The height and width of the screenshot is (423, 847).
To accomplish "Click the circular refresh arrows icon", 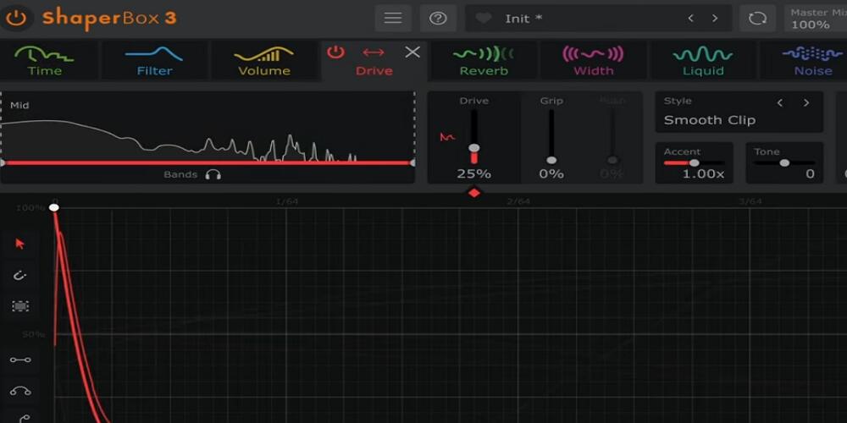I will [x=757, y=18].
